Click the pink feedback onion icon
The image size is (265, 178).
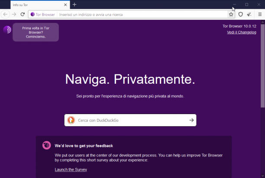pos(46,145)
